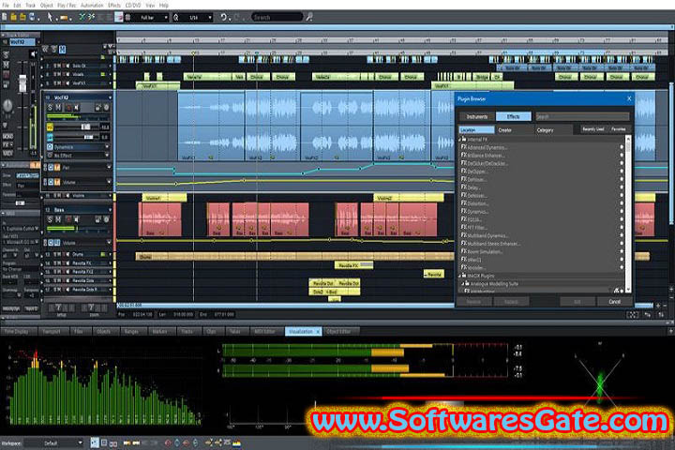Open Volume automation dropdown under VocFX2
The height and width of the screenshot is (450, 675).
pos(109,182)
